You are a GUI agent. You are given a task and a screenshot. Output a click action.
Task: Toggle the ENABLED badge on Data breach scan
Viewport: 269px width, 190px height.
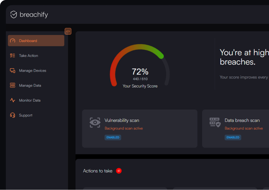(233, 137)
